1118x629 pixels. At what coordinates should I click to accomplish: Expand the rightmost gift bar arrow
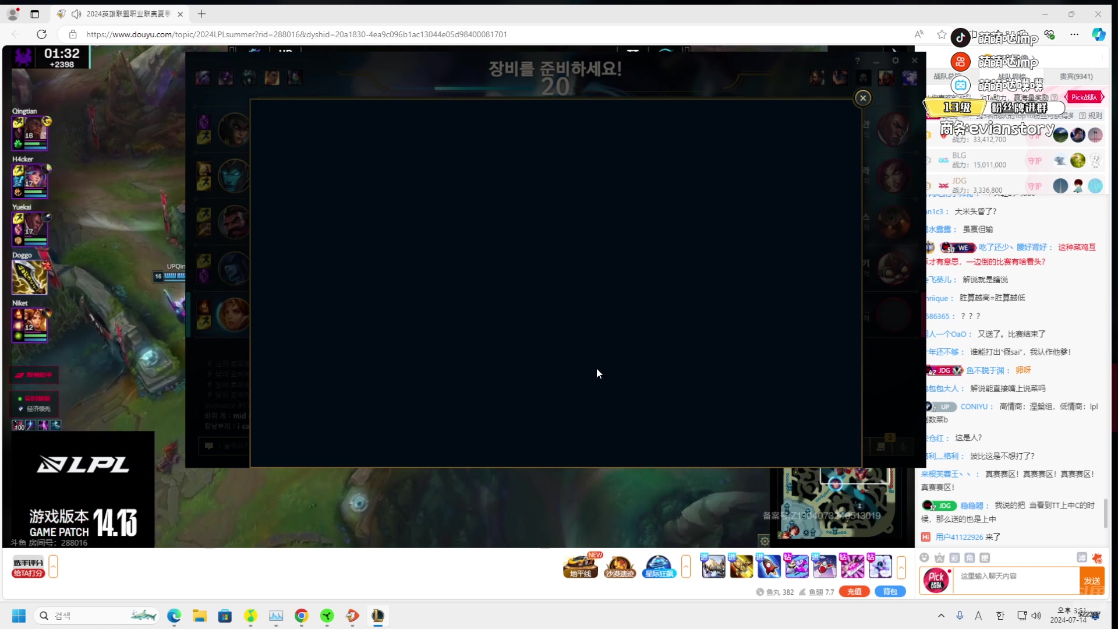[901, 566]
